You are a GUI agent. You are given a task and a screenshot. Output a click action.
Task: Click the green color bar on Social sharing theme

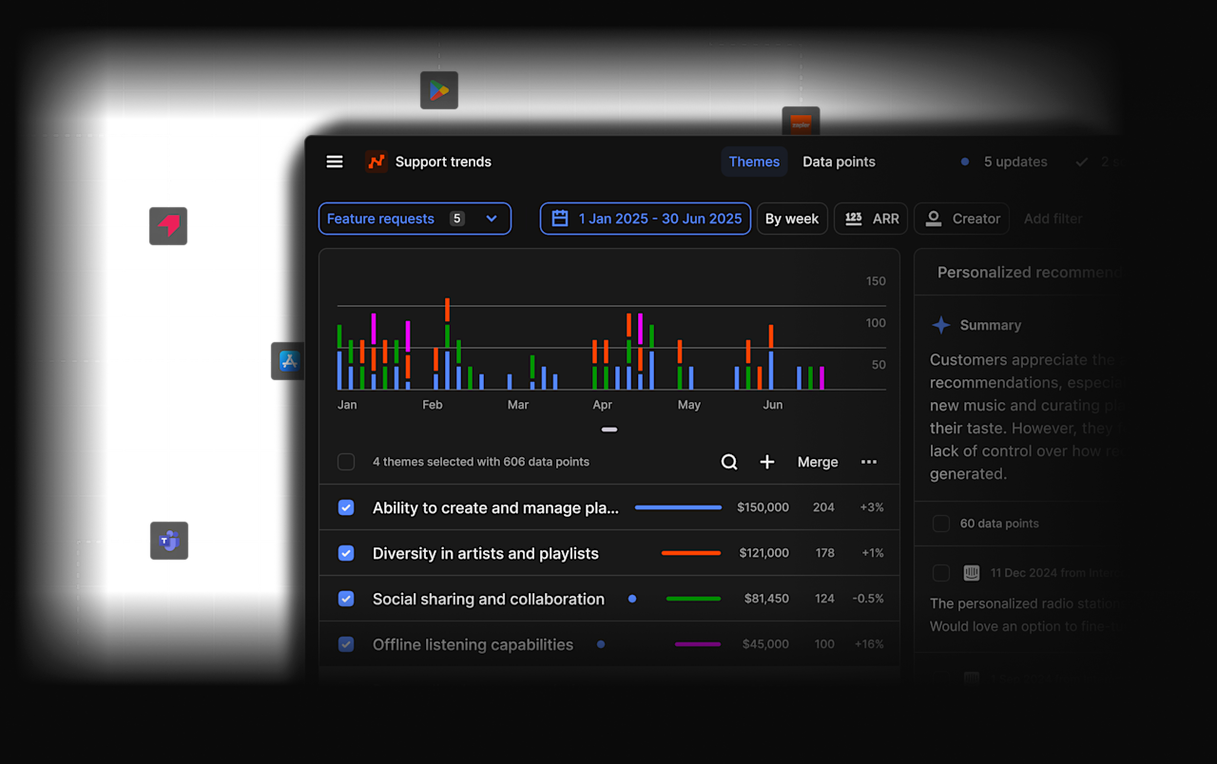tap(694, 599)
